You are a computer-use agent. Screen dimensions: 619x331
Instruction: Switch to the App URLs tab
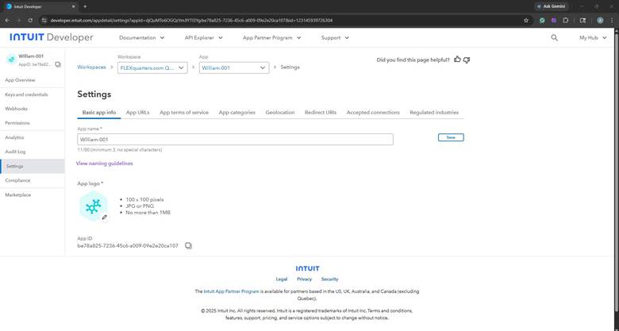[138, 112]
